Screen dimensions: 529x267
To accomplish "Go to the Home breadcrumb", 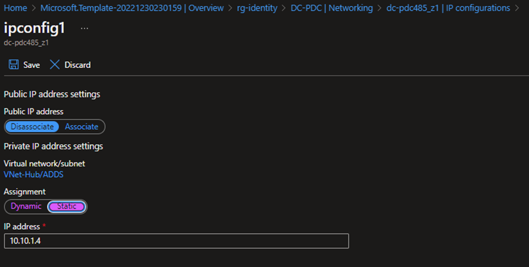I will pyautogui.click(x=15, y=8).
